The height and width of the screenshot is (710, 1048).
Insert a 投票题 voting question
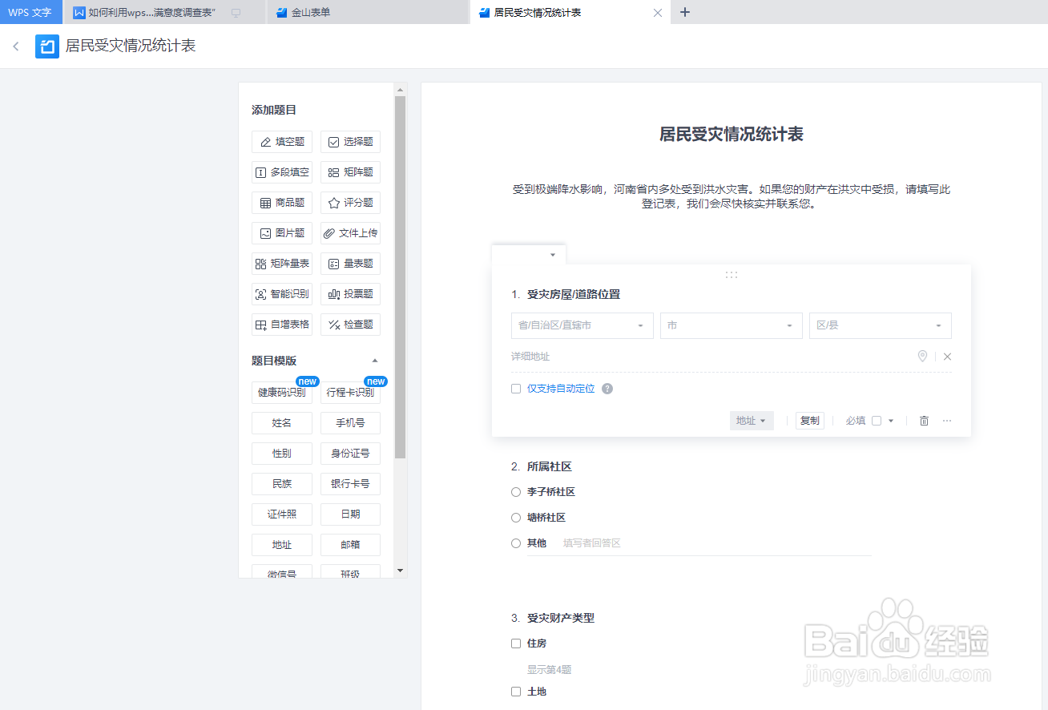(350, 293)
